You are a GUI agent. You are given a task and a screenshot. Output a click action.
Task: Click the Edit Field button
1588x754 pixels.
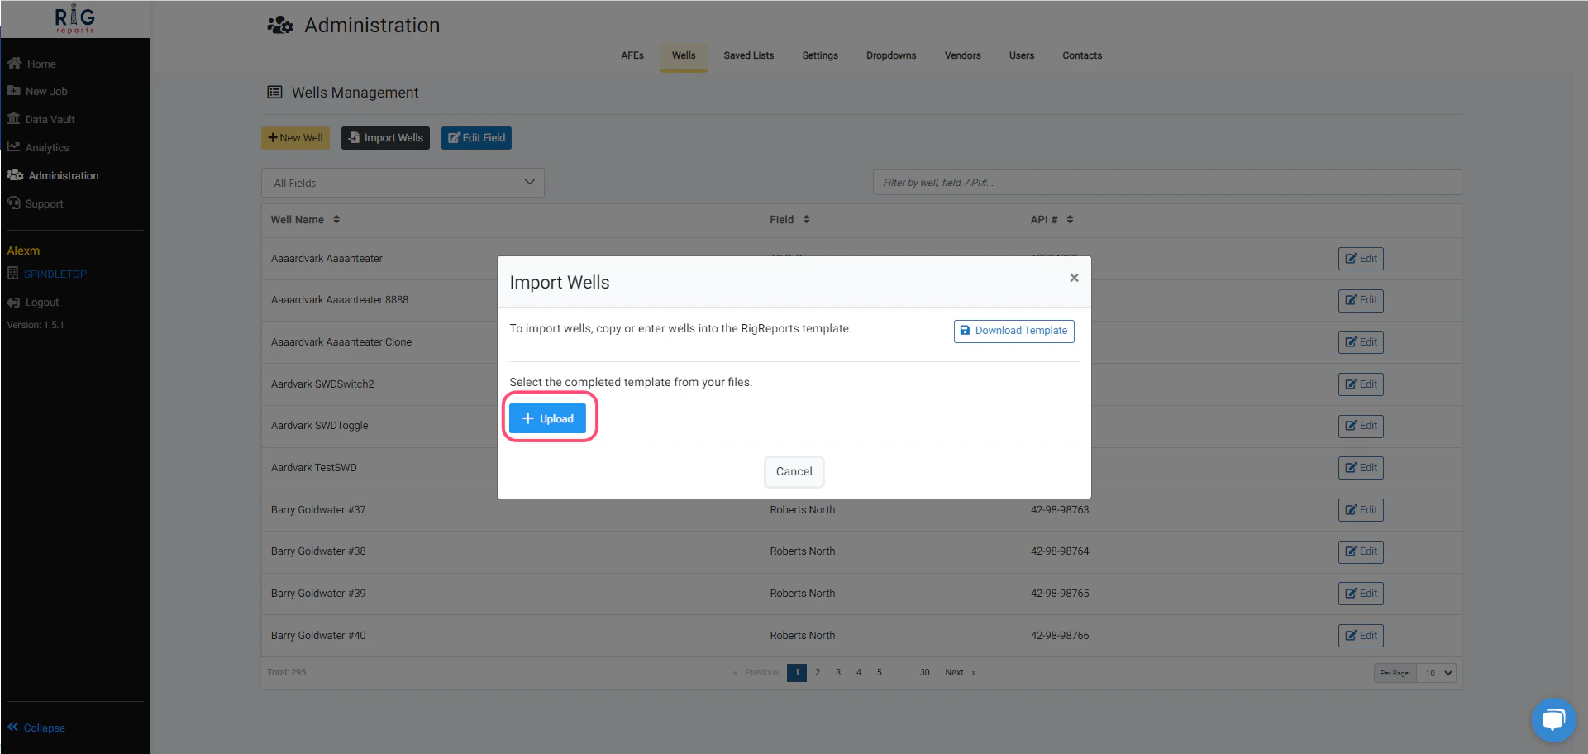[x=476, y=138]
